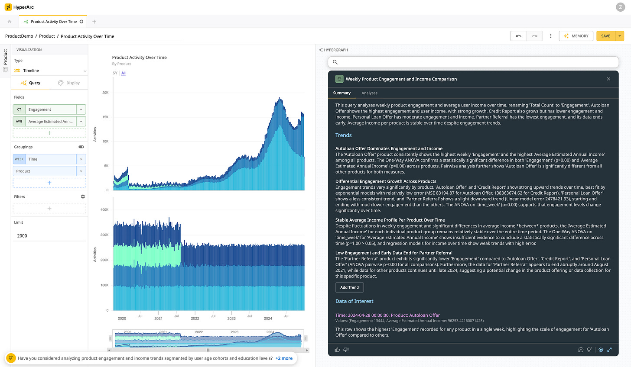Click the timeline horizontal scrollbar thumb
This screenshot has height=367, width=631.
point(208,350)
